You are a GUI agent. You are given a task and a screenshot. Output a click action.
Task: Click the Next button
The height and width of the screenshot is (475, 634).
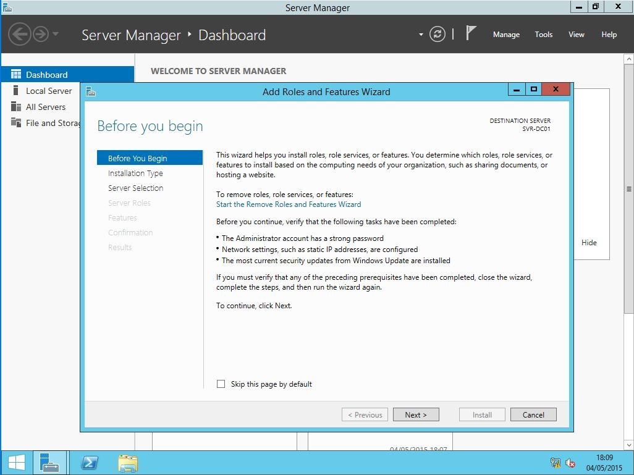(416, 414)
